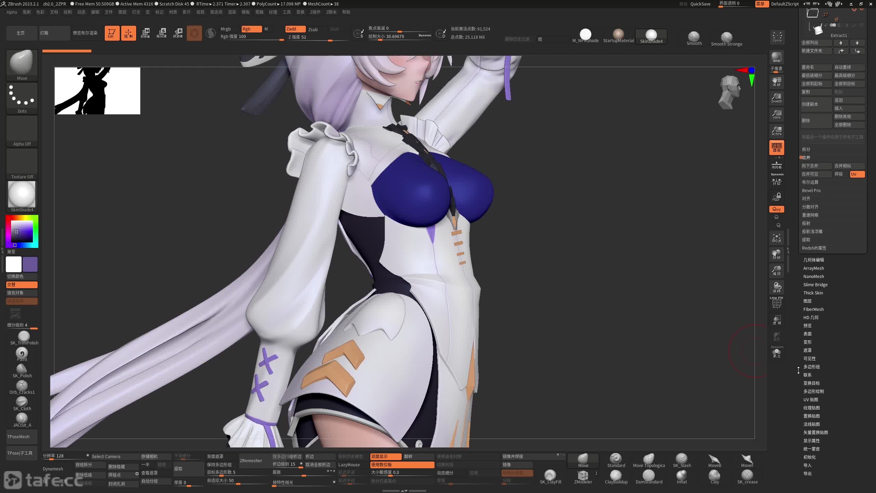Viewport: 876px width, 493px height.
Task: Collapse the 合并 subpalette
Action: 806,157
